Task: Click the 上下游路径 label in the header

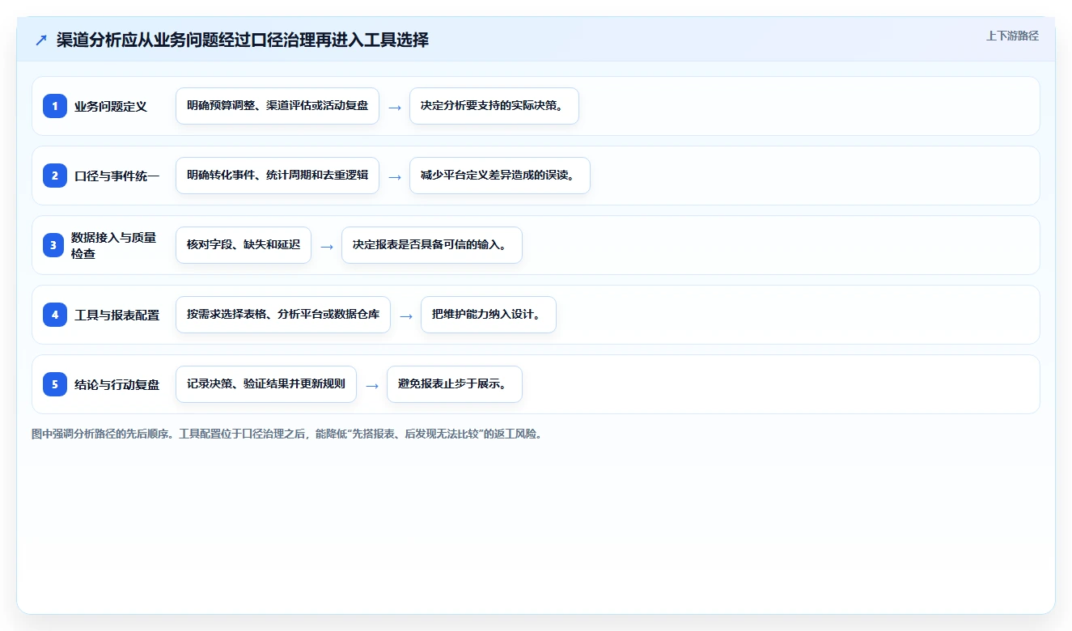Action: (1012, 36)
